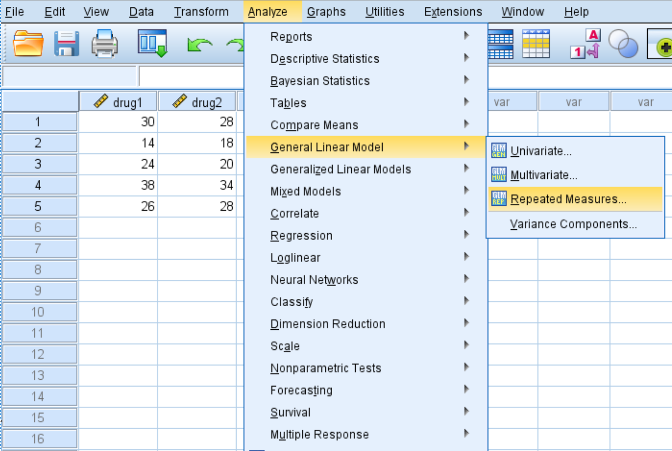672x451 pixels.
Task: Expand the Multiple Response submenu
Action: [366, 434]
